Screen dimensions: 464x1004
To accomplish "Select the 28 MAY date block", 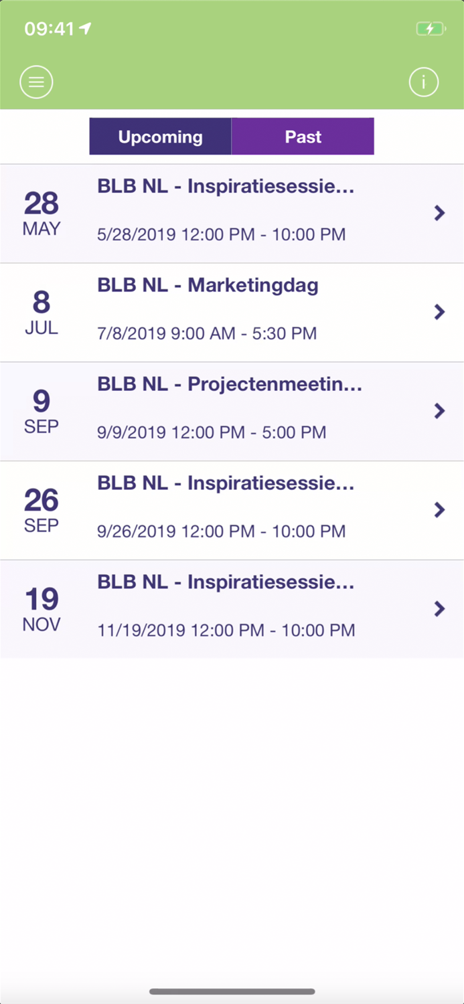I will pyautogui.click(x=42, y=213).
